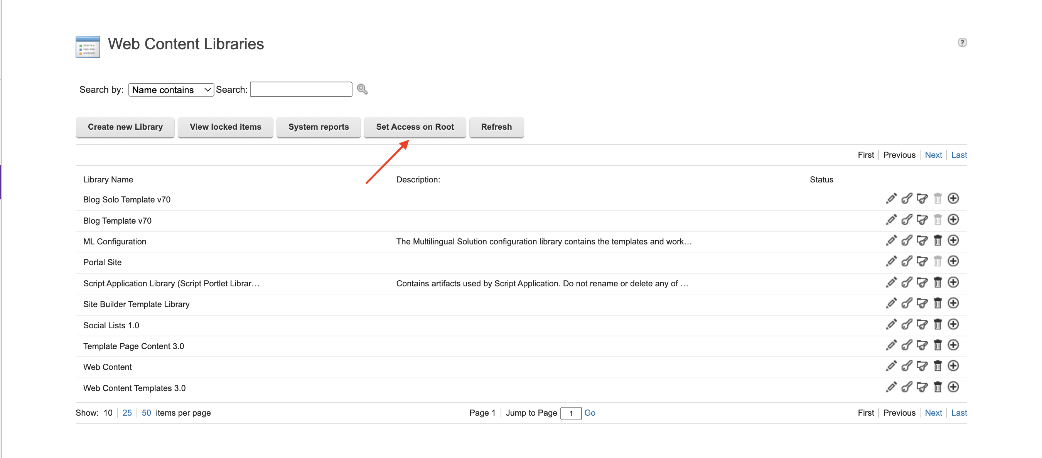Set permissions on ML Configuration via key icon
Viewport: 1042px width, 458px height.
[x=907, y=240]
